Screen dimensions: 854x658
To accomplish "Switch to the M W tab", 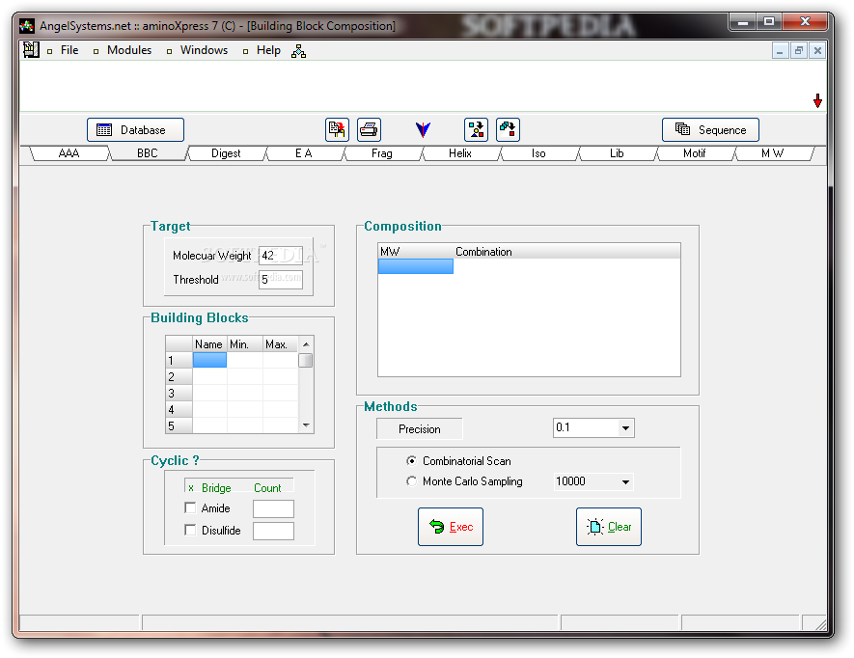I will pyautogui.click(x=772, y=153).
